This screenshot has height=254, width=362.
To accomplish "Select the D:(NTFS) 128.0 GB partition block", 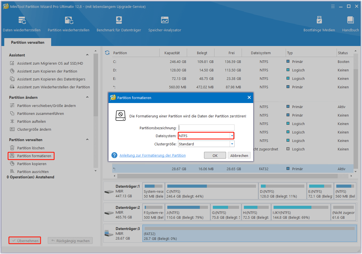I will click(x=283, y=191).
